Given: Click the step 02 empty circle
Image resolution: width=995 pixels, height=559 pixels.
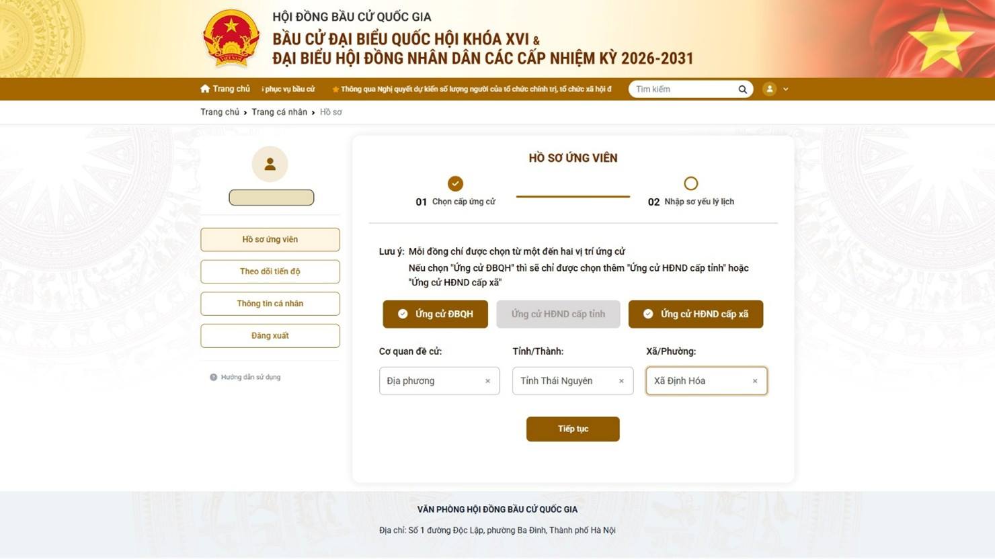Looking at the screenshot, I should click(690, 183).
